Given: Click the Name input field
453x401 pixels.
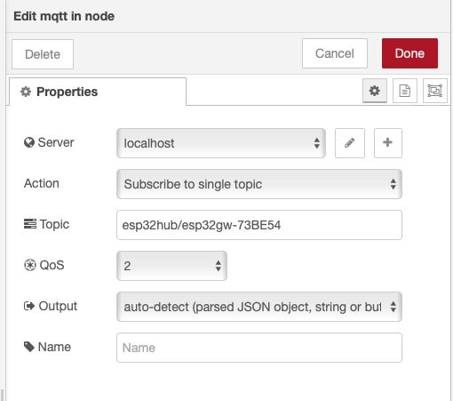Looking at the screenshot, I should [x=259, y=348].
